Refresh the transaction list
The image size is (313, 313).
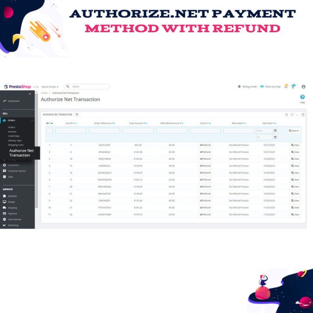click(x=292, y=114)
